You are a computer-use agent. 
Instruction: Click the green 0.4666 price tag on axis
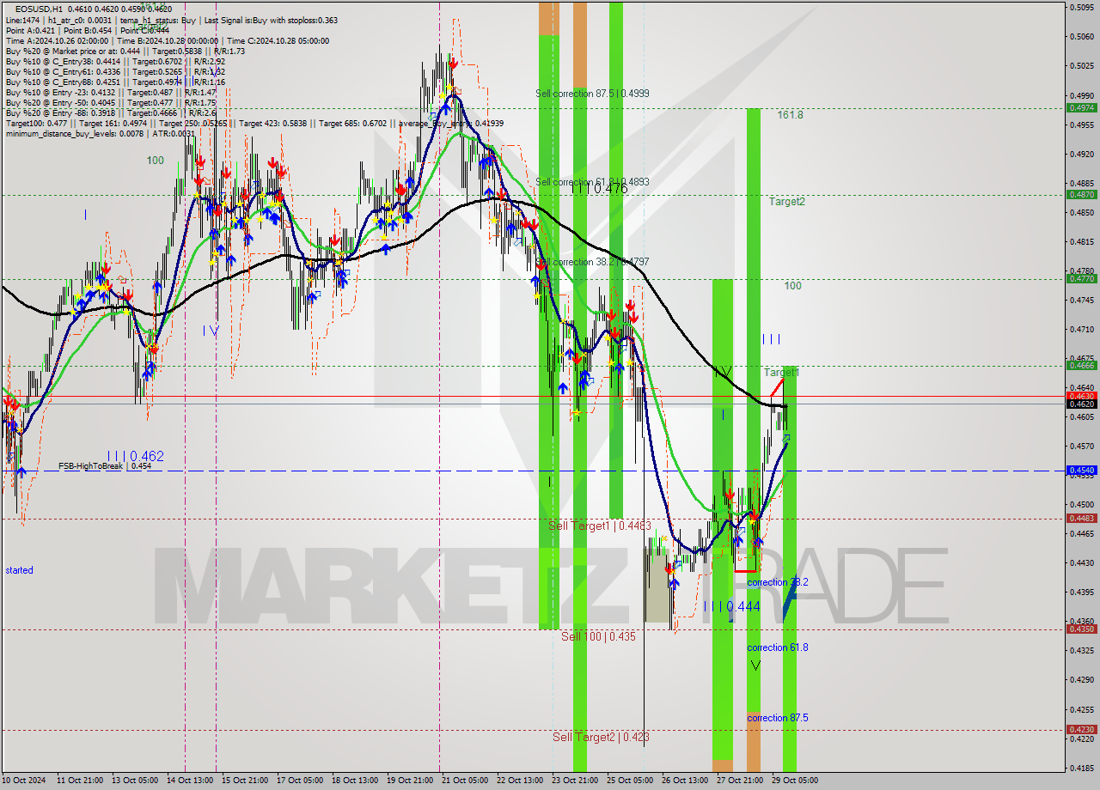pyautogui.click(x=1080, y=365)
